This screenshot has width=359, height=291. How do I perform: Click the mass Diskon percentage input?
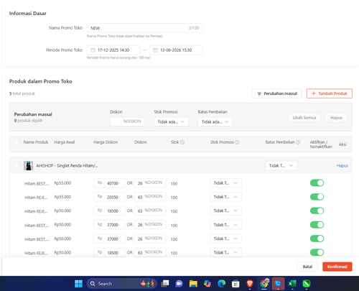127,121
